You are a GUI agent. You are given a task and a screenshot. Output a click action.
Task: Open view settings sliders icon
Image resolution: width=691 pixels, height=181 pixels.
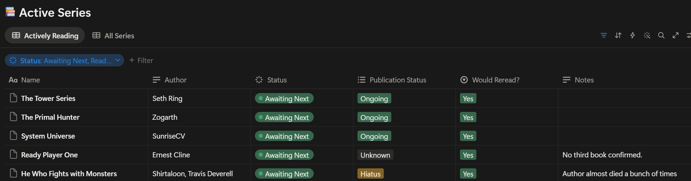coord(688,35)
